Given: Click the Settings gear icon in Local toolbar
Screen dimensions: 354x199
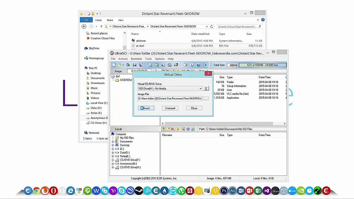Looking at the screenshot, I should pos(188,129).
